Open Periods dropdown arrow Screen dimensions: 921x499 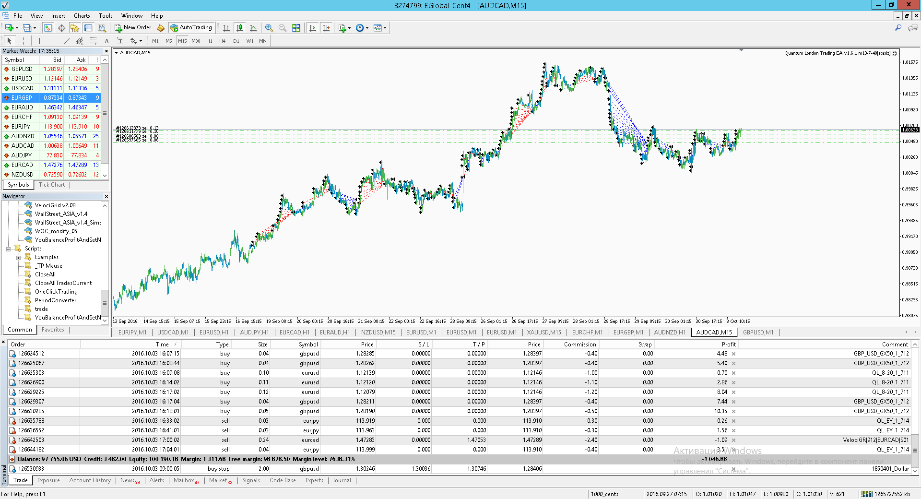click(367, 28)
